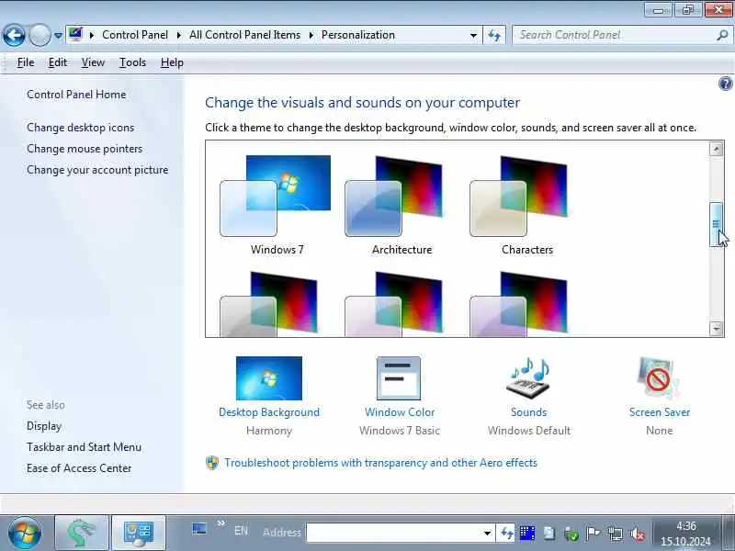This screenshot has width=735, height=551.
Task: Click the shield icon beside troubleshoot link
Action: point(212,463)
